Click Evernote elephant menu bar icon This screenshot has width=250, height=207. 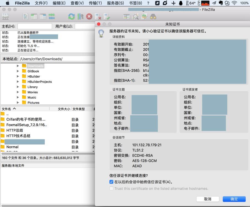pos(221,3)
